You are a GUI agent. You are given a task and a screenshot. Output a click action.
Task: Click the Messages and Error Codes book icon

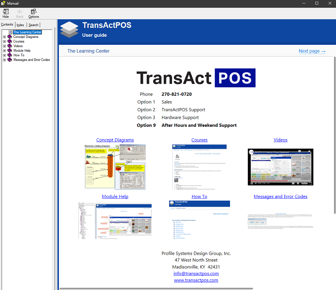[10, 60]
